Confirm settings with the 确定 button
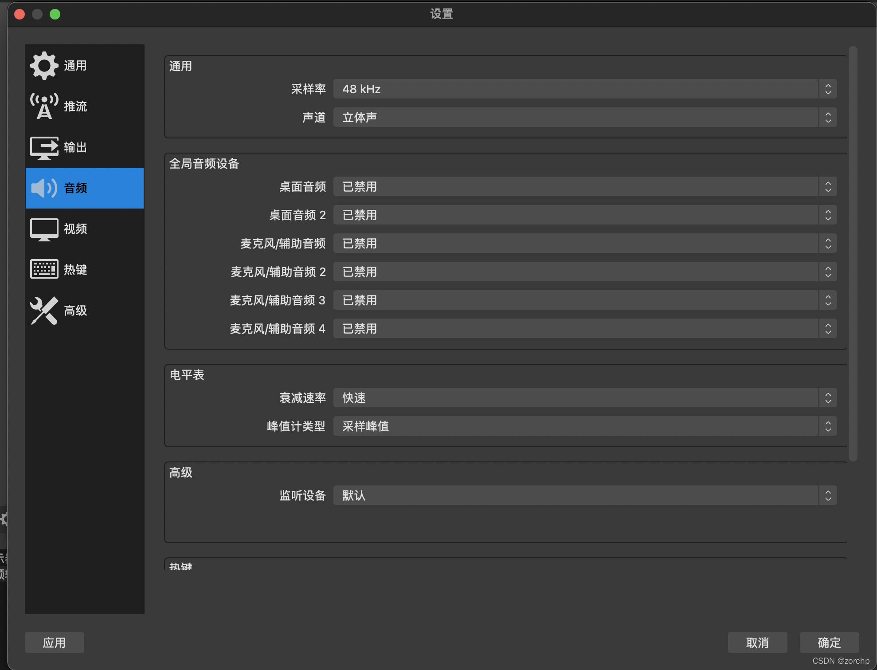The height and width of the screenshot is (670, 877). coord(829,642)
